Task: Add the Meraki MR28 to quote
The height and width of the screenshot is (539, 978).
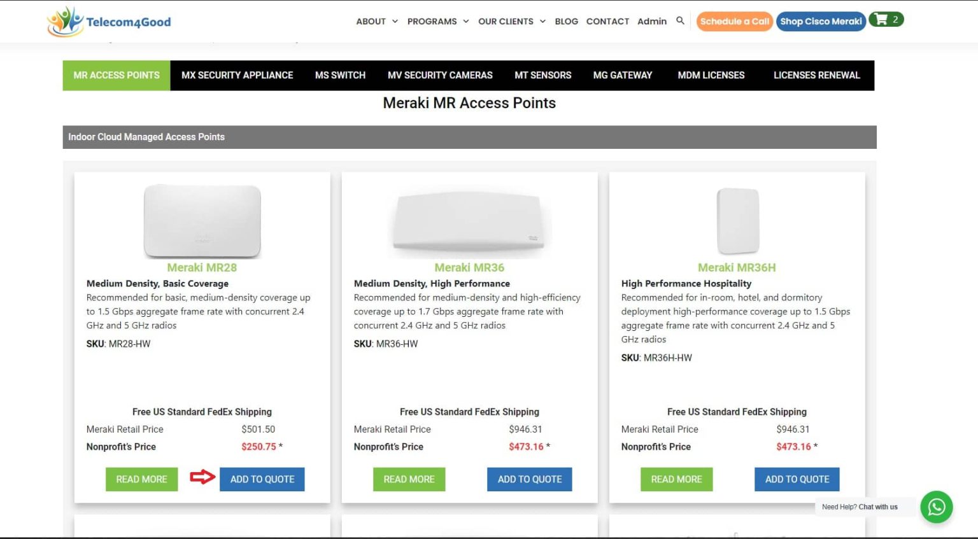Action: pos(262,479)
